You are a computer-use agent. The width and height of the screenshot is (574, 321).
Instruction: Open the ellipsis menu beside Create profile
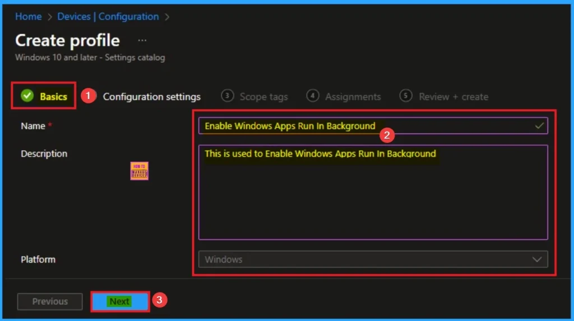[x=142, y=40]
